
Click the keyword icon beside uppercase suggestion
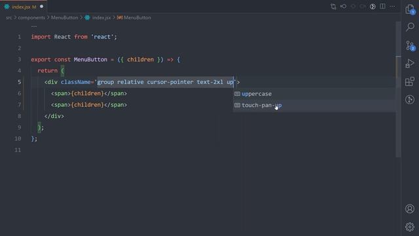point(237,94)
